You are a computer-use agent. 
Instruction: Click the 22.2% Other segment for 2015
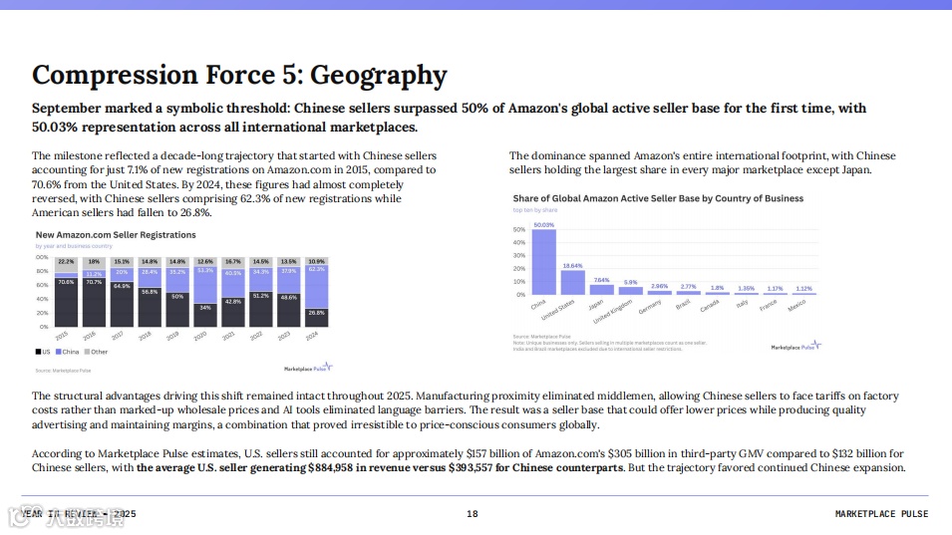click(x=66, y=265)
